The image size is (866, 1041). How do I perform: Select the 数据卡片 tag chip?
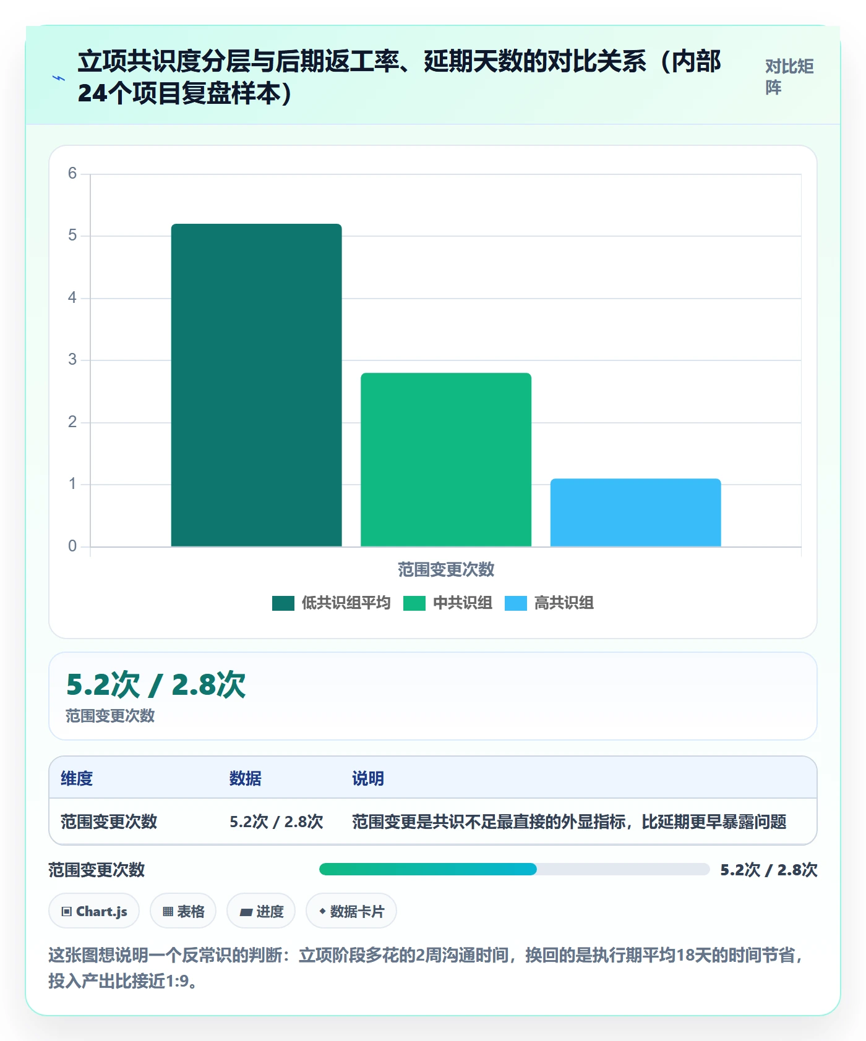pos(351,911)
